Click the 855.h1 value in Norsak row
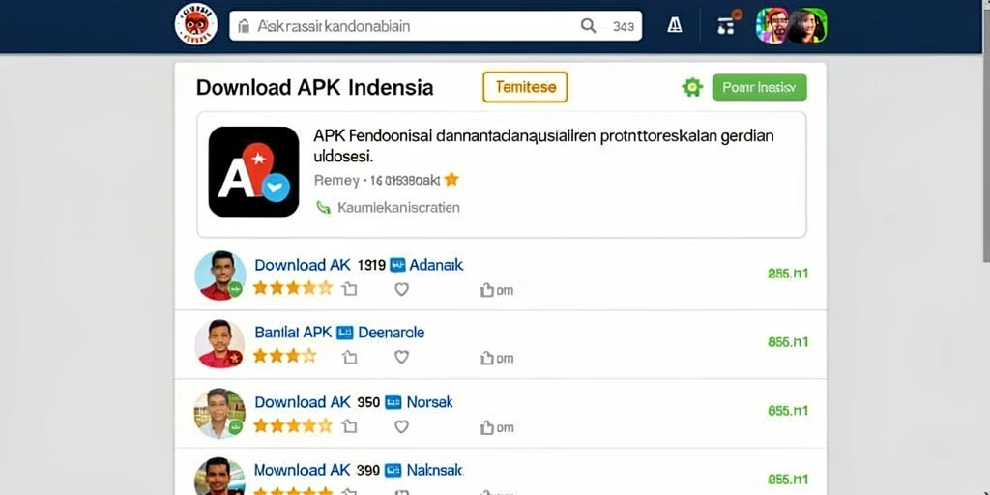 pyautogui.click(x=787, y=411)
